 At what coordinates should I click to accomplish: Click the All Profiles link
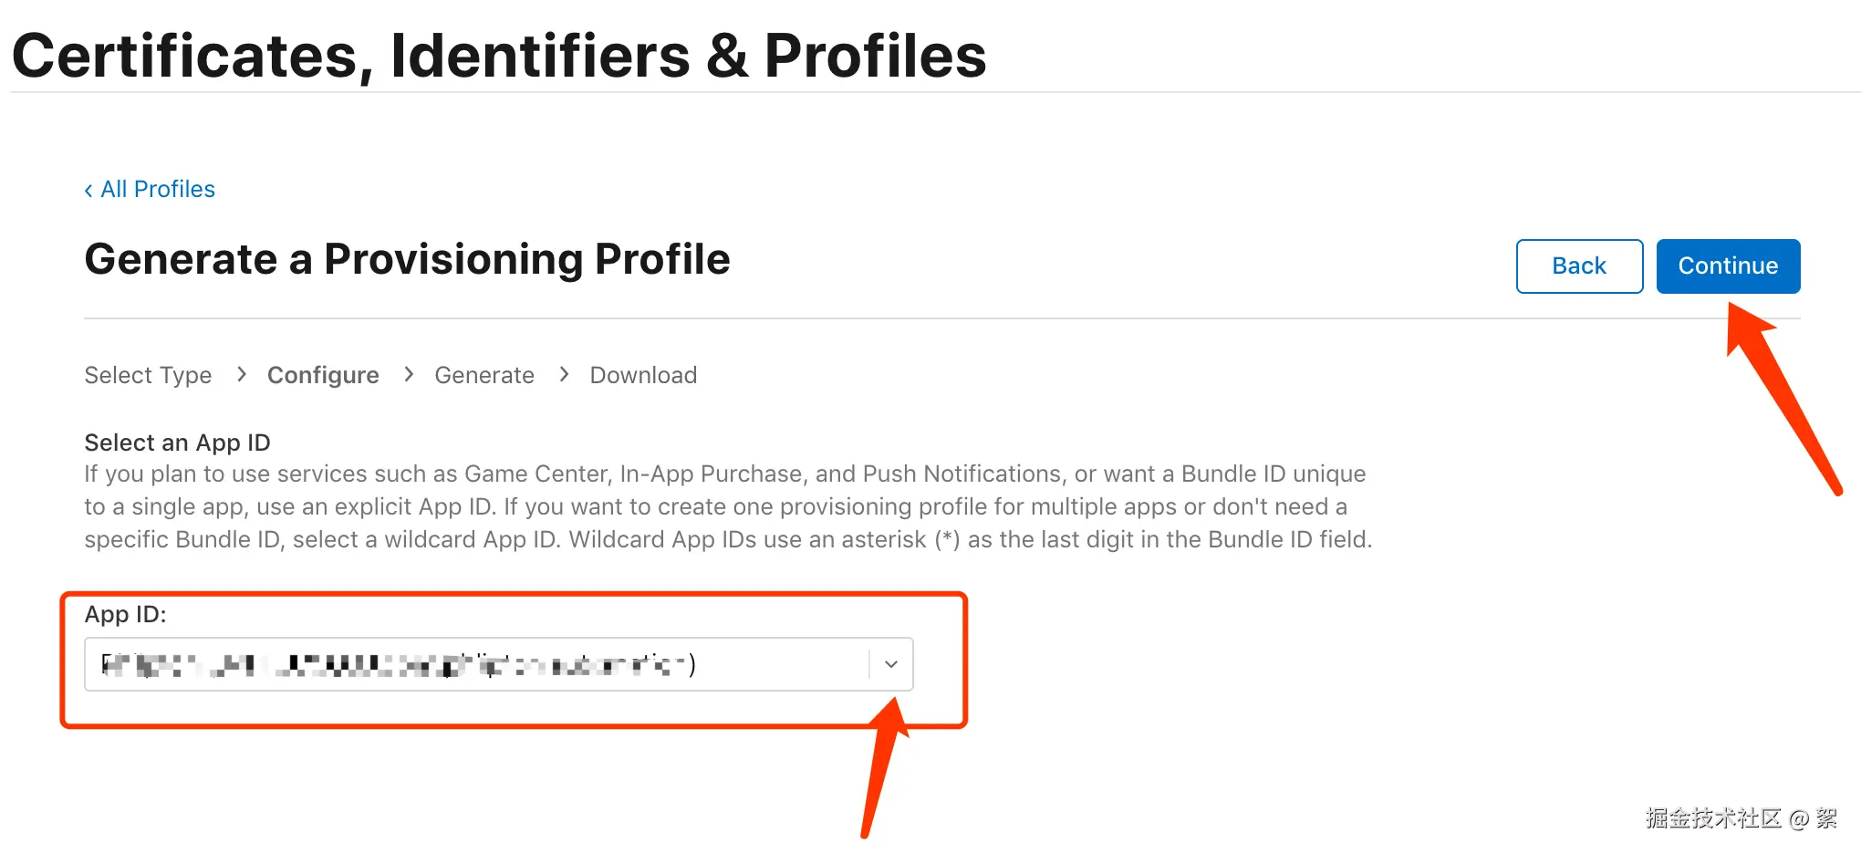click(157, 190)
